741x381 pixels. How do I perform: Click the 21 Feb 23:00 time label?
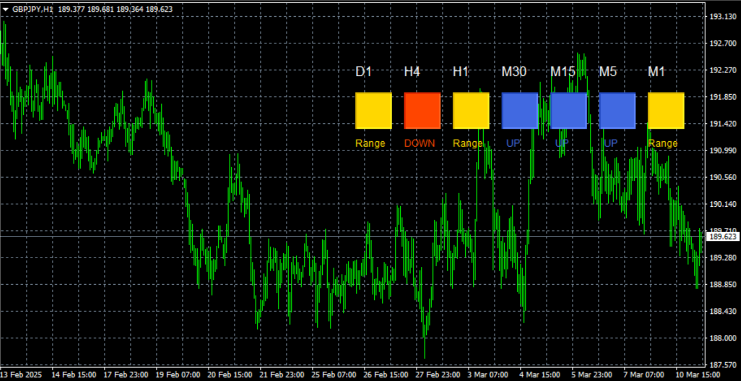pos(282,375)
